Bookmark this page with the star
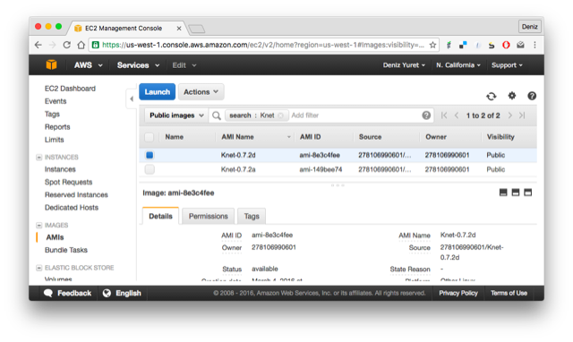 coord(432,45)
